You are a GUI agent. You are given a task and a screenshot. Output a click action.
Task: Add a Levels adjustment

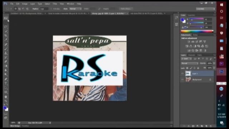click(193, 42)
